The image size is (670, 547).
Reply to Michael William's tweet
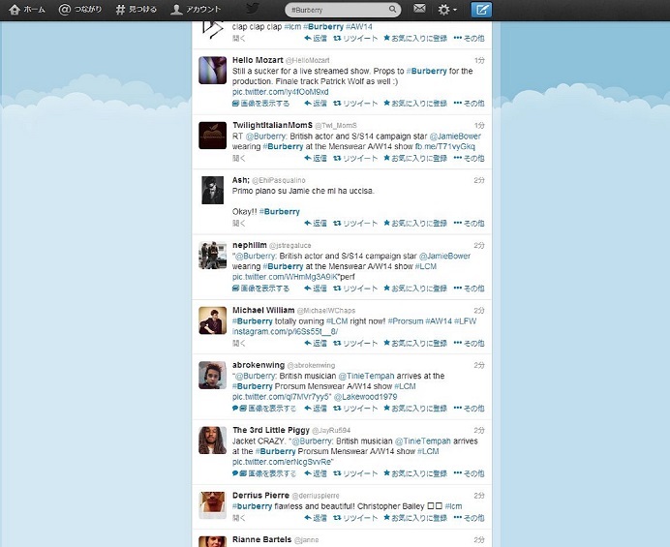[316, 343]
